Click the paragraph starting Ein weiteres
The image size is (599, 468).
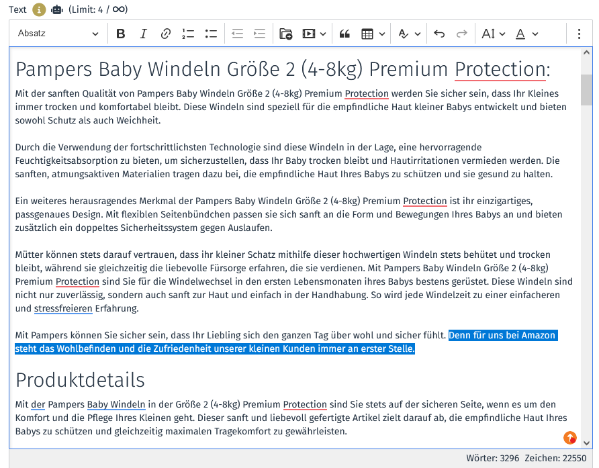click(x=289, y=214)
